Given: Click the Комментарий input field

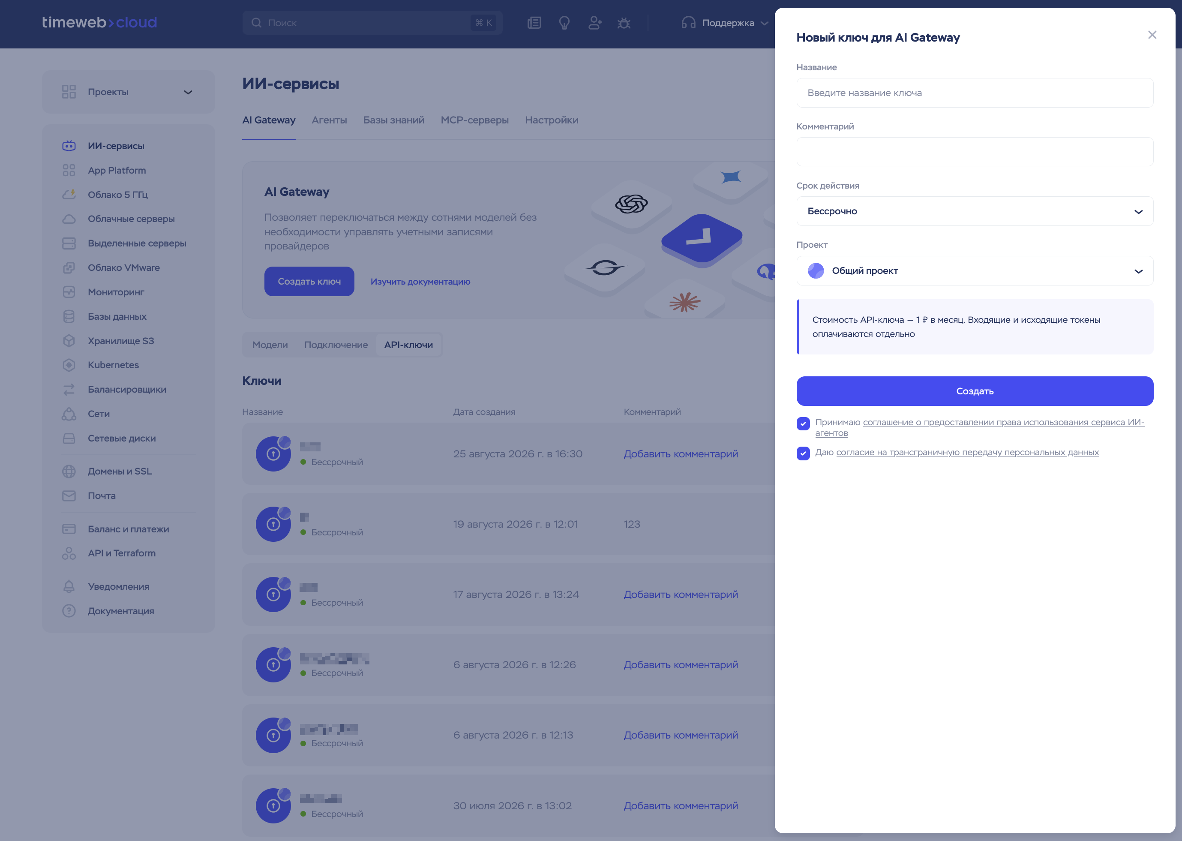Looking at the screenshot, I should coord(975,152).
